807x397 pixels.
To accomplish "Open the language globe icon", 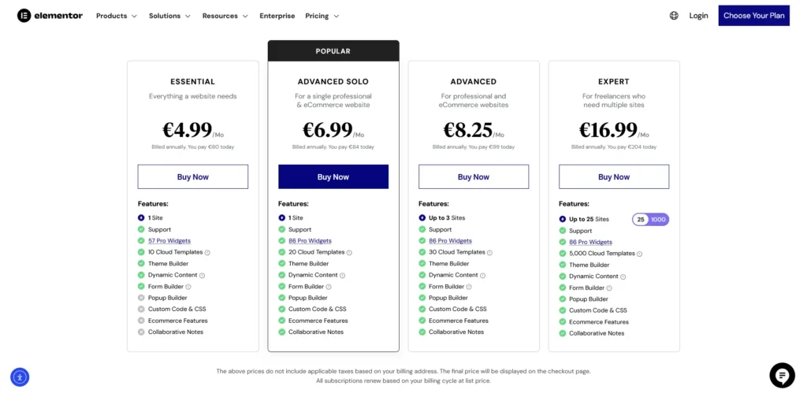I will click(674, 16).
